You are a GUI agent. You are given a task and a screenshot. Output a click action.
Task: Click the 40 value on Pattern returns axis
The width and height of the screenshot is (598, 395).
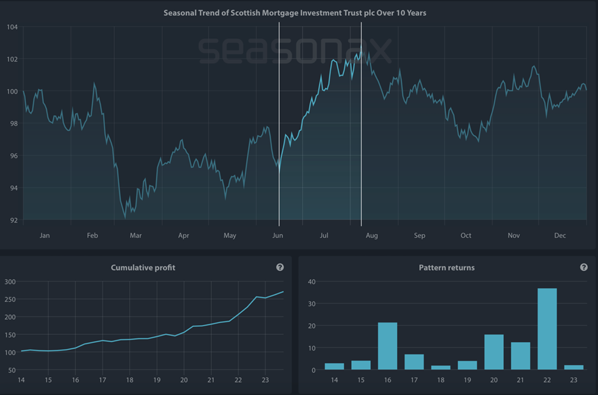(x=312, y=282)
